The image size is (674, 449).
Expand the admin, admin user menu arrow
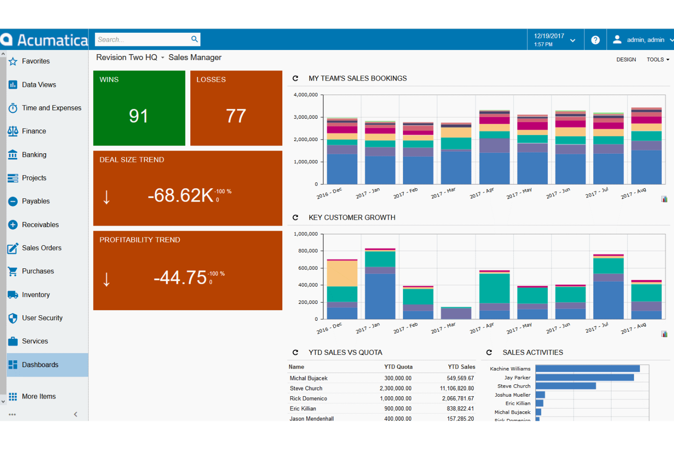pos(671,40)
